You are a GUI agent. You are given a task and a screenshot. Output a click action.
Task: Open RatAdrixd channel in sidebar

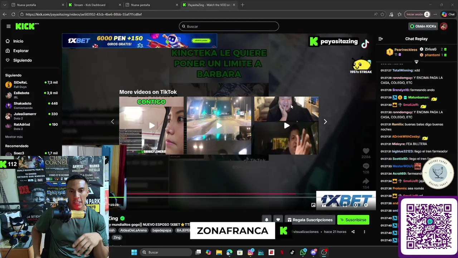31,126
